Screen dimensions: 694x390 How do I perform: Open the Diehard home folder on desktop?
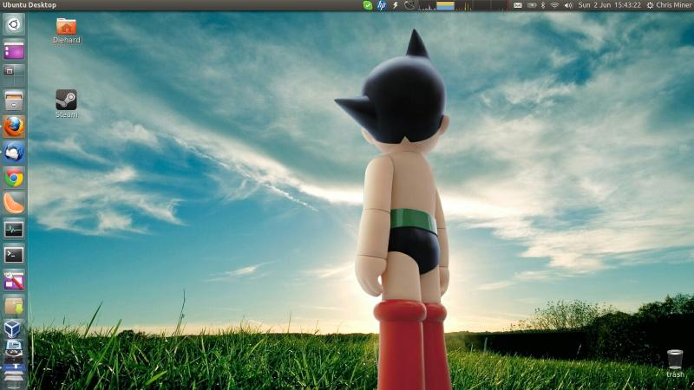[67, 30]
